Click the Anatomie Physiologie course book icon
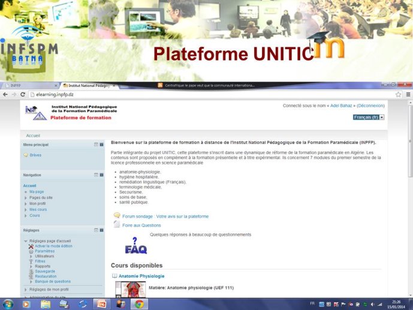The height and width of the screenshot is (310, 413). point(114,276)
